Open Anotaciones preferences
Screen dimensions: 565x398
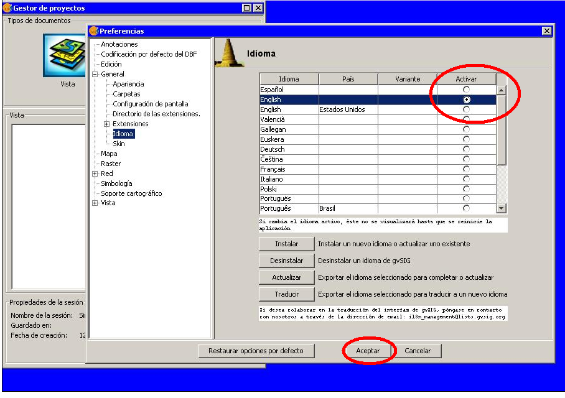[x=119, y=44]
